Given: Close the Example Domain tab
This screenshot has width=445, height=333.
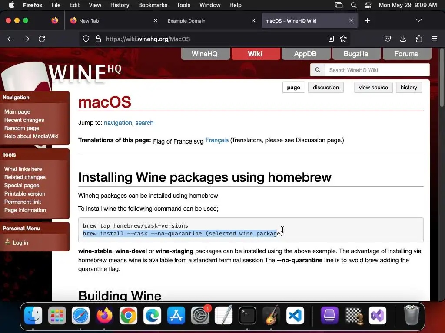Looking at the screenshot, I should [x=253, y=20].
